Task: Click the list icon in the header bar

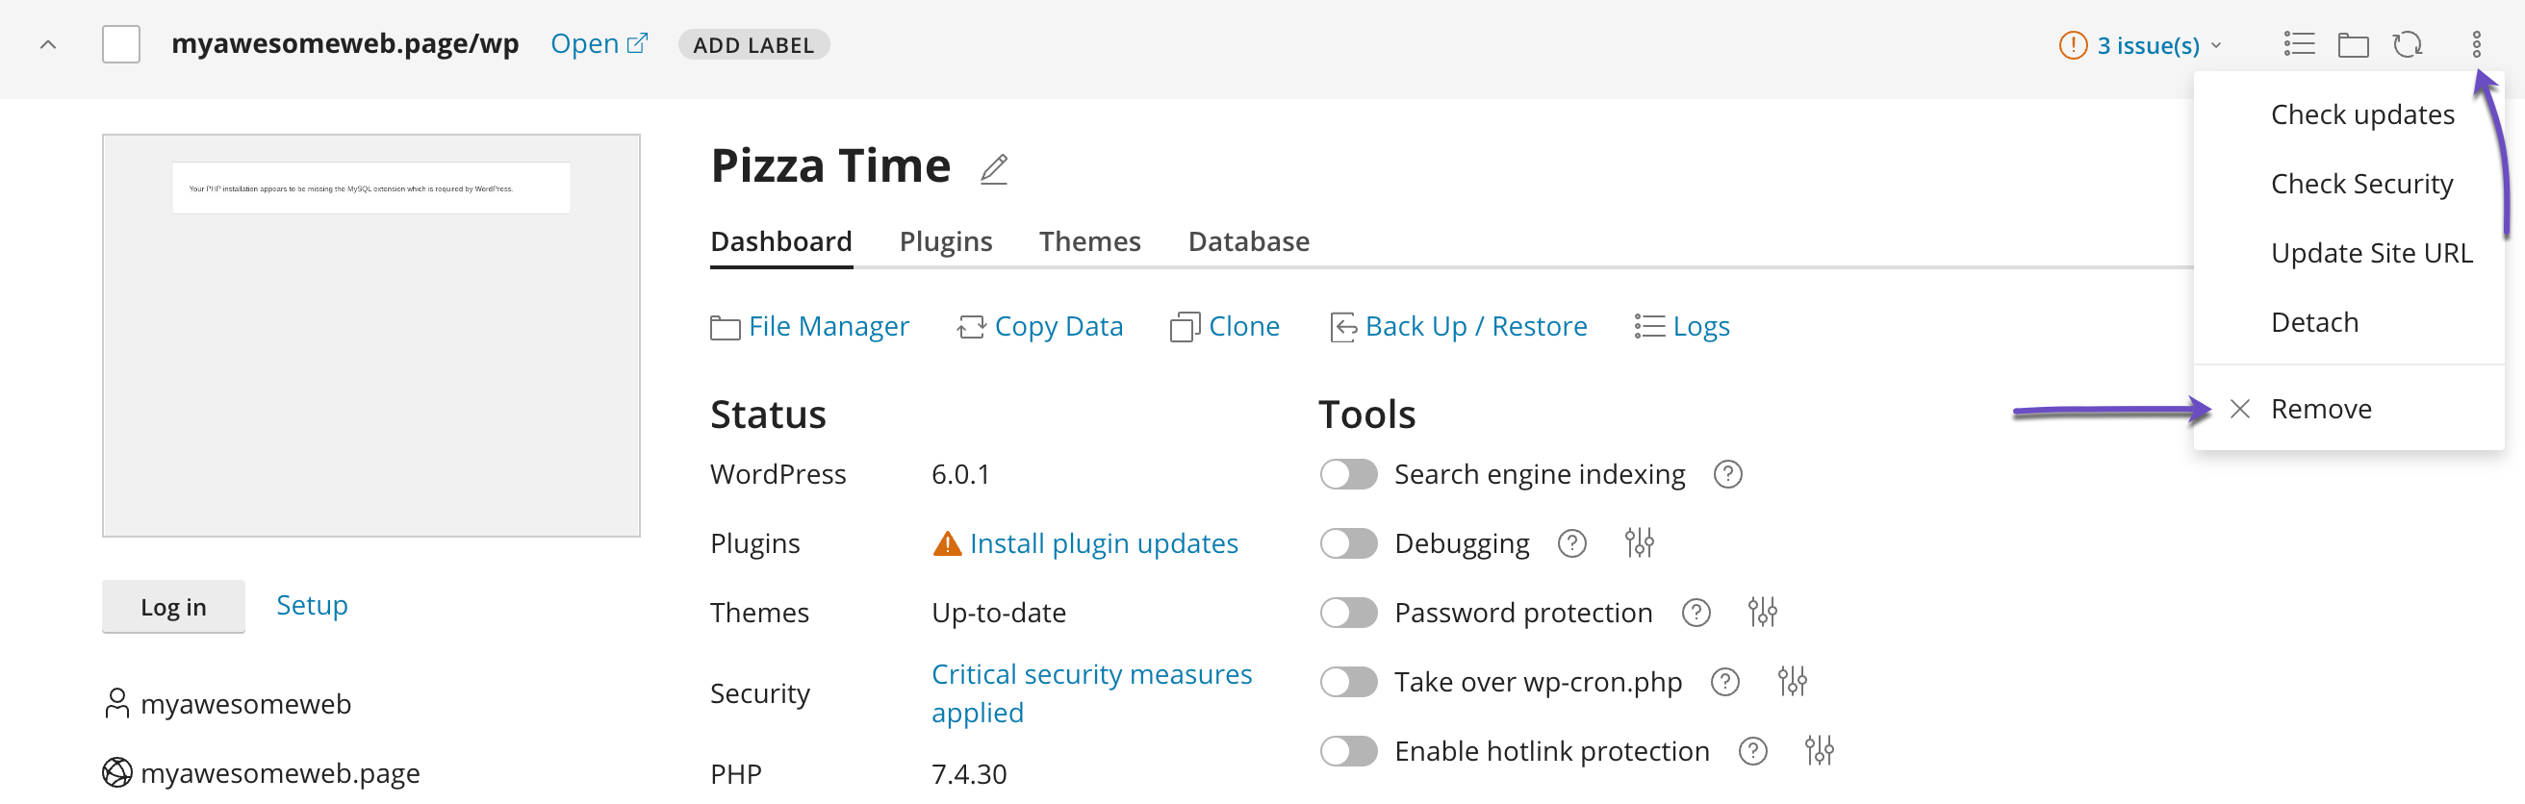Action: click(2299, 45)
